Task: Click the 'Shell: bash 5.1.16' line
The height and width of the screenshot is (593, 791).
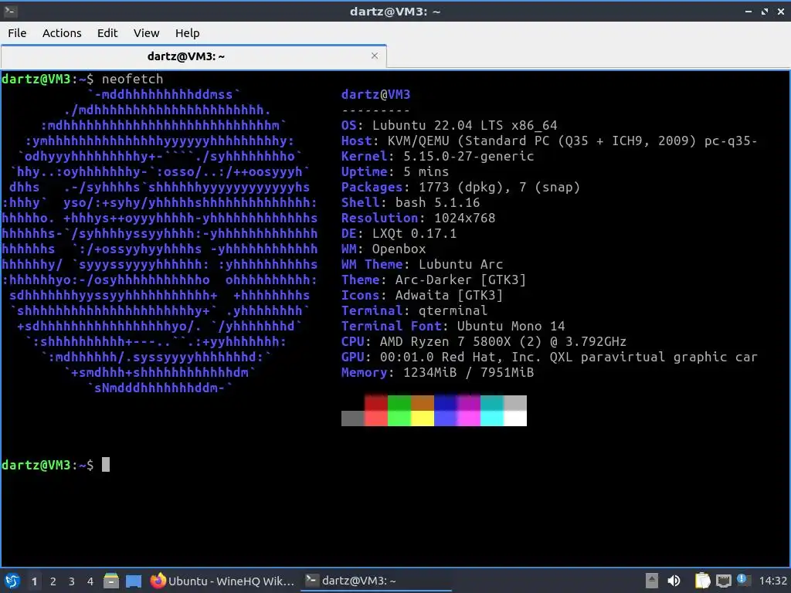Action: point(411,203)
